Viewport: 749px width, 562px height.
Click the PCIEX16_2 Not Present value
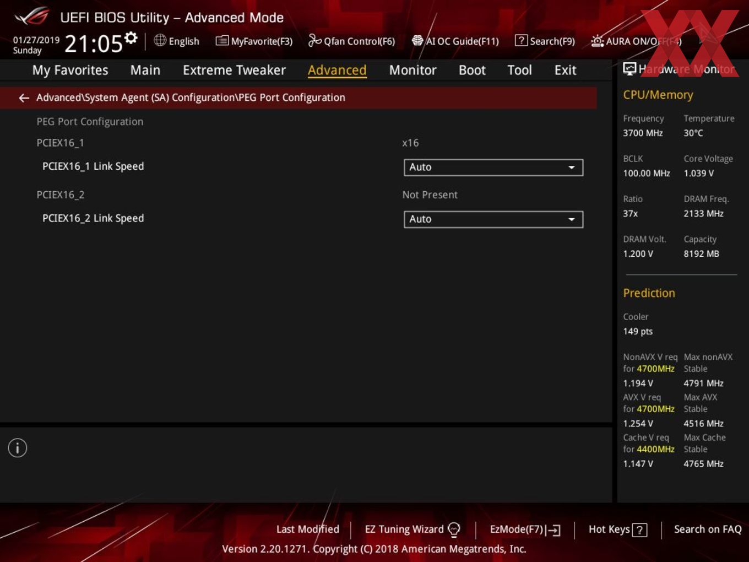click(x=430, y=194)
